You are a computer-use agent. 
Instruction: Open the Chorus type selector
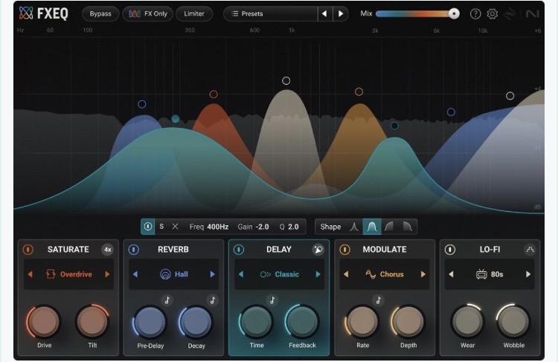pos(385,274)
